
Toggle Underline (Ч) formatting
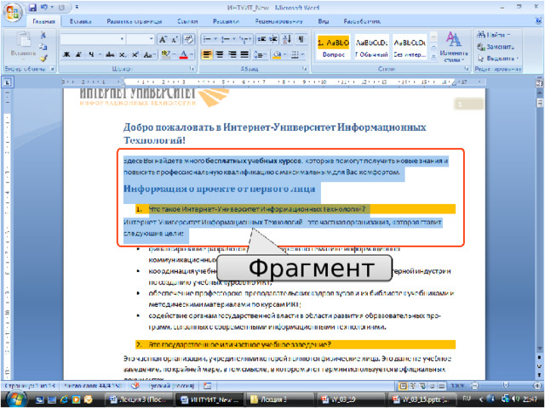(x=91, y=54)
